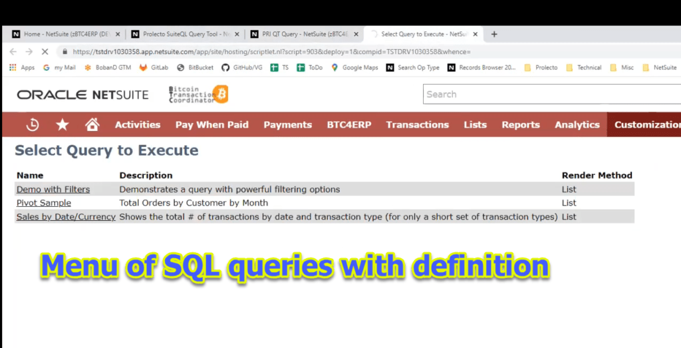Close the Home - NetSuite tab
Screen dimensions: 681x348
coord(118,34)
